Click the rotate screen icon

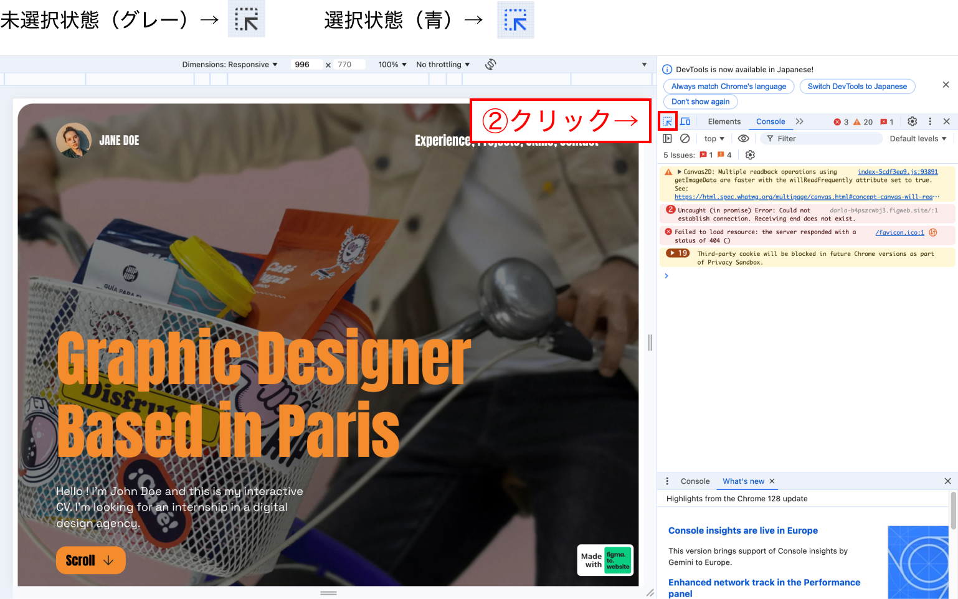point(490,64)
